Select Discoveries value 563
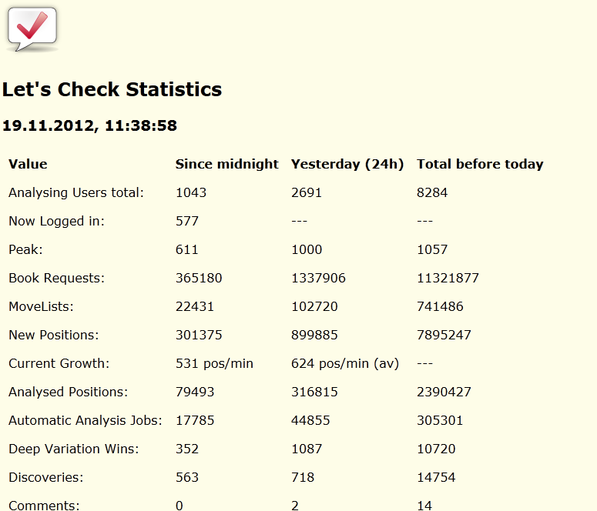This screenshot has width=597, height=511. (187, 477)
